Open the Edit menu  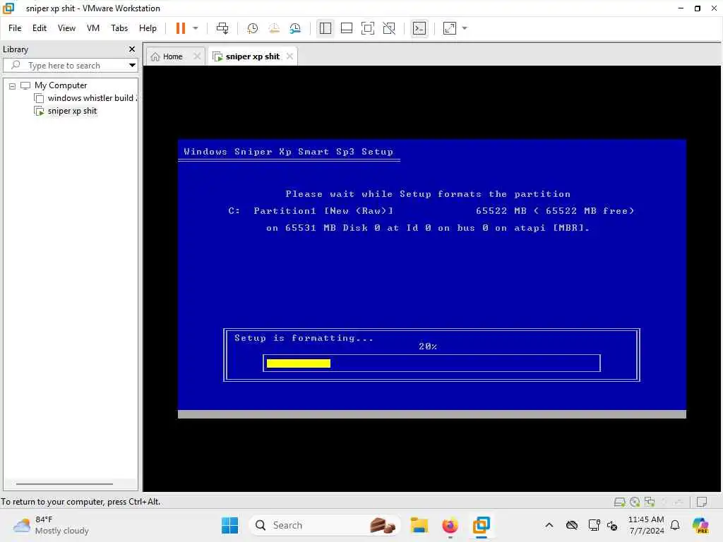point(40,28)
